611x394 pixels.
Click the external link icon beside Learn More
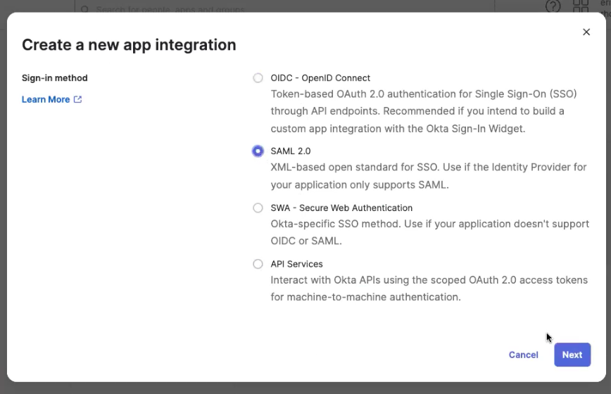[77, 99]
